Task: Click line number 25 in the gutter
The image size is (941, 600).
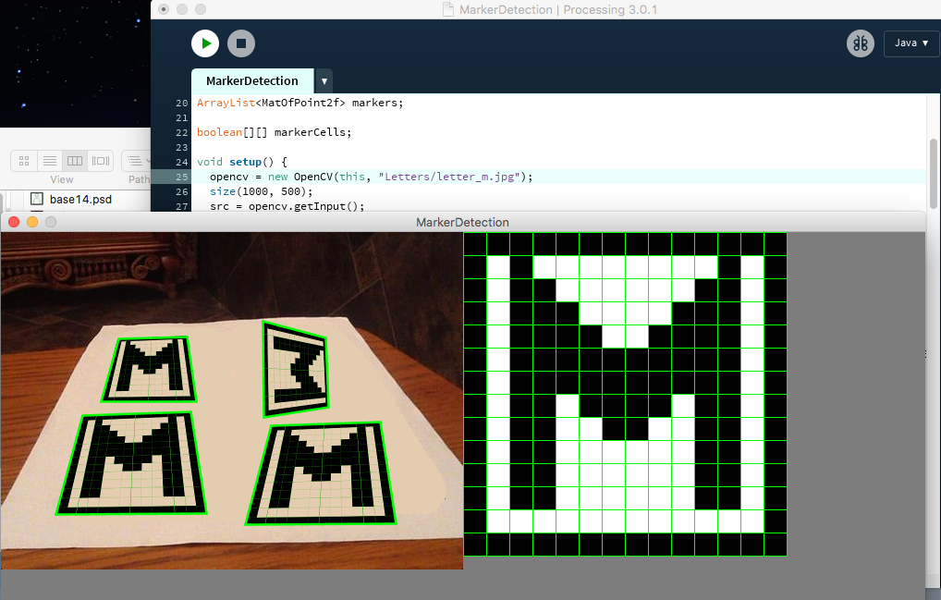Action: pos(180,177)
